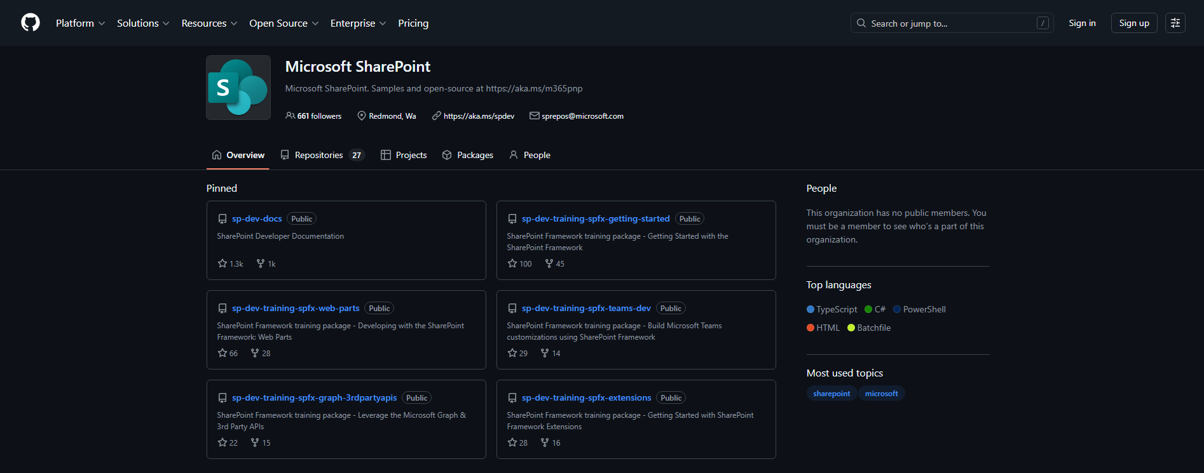Viewport: 1204px width, 473px height.
Task: Filter repositories by PowerShell language
Action: (x=919, y=309)
